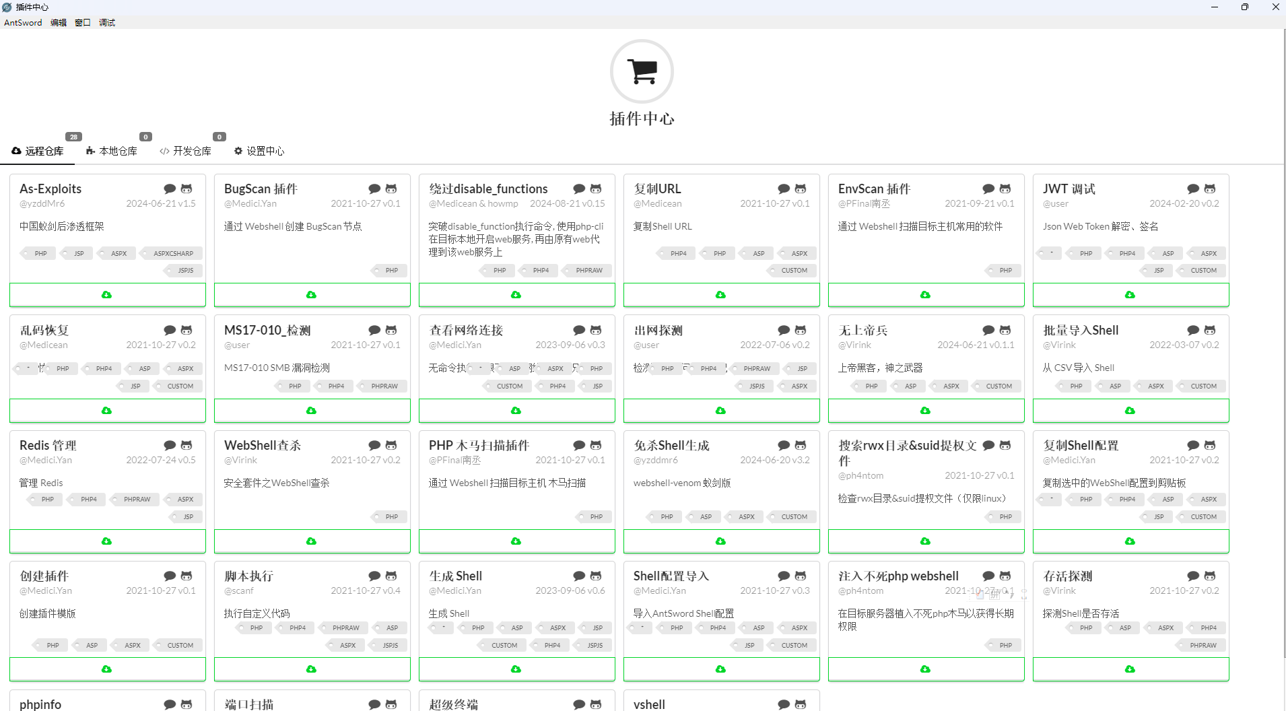
Task: Download the MS17-010_检测 plugin
Action: (x=312, y=411)
